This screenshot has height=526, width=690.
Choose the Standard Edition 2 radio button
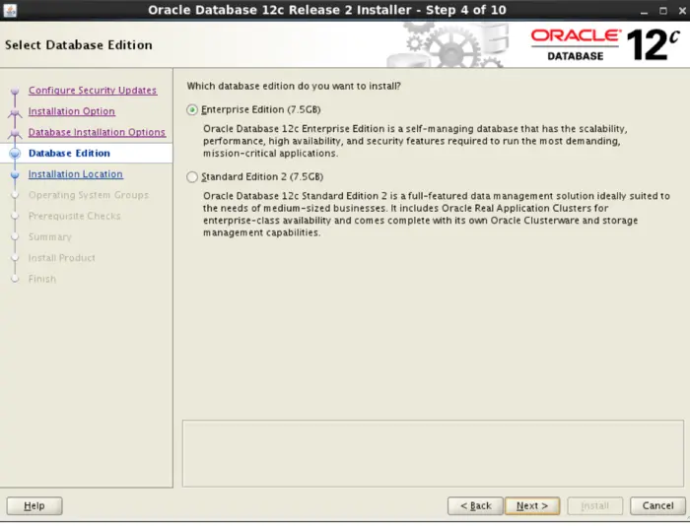pyautogui.click(x=192, y=176)
